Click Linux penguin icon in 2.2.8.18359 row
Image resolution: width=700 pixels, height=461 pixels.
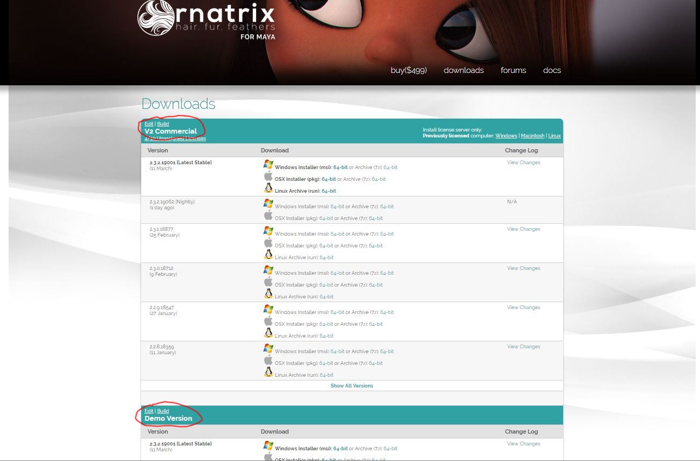pyautogui.click(x=268, y=372)
